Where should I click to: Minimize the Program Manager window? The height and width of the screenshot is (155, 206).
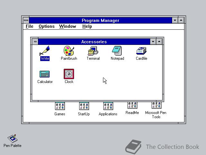[175, 20]
